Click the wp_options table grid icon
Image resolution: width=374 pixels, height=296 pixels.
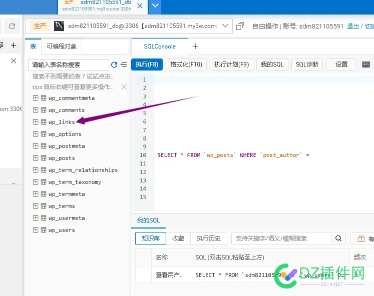coord(44,134)
